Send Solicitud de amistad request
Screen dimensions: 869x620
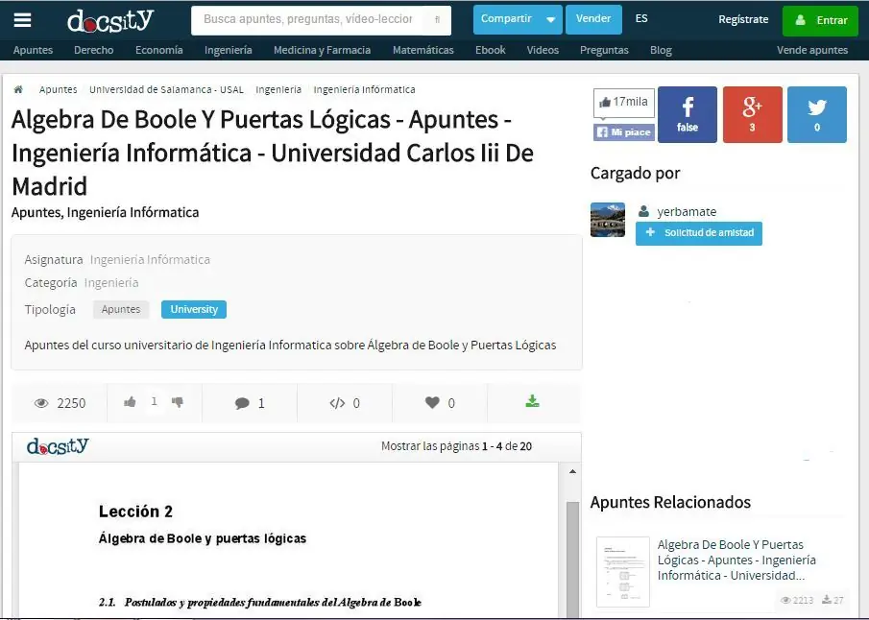click(698, 233)
